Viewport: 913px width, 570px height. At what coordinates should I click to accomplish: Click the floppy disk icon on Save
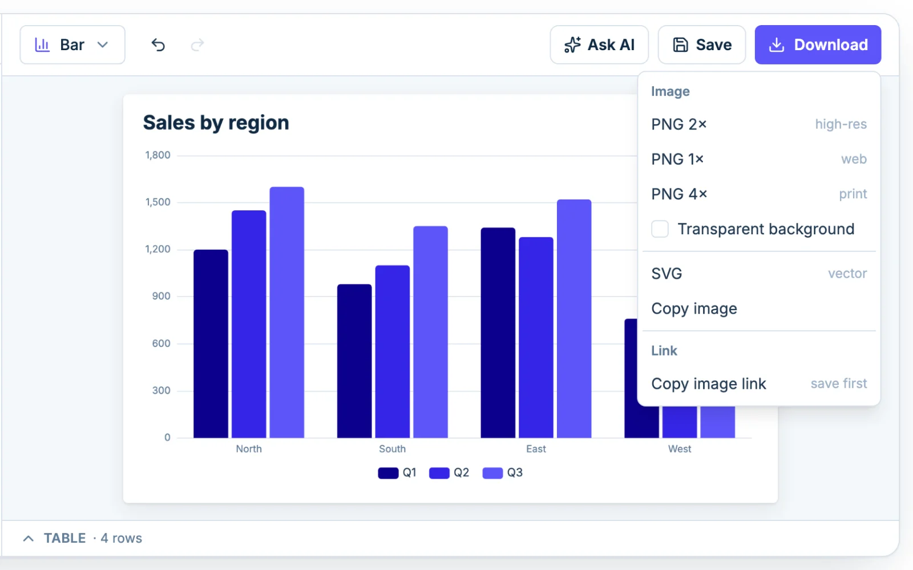[x=681, y=44]
